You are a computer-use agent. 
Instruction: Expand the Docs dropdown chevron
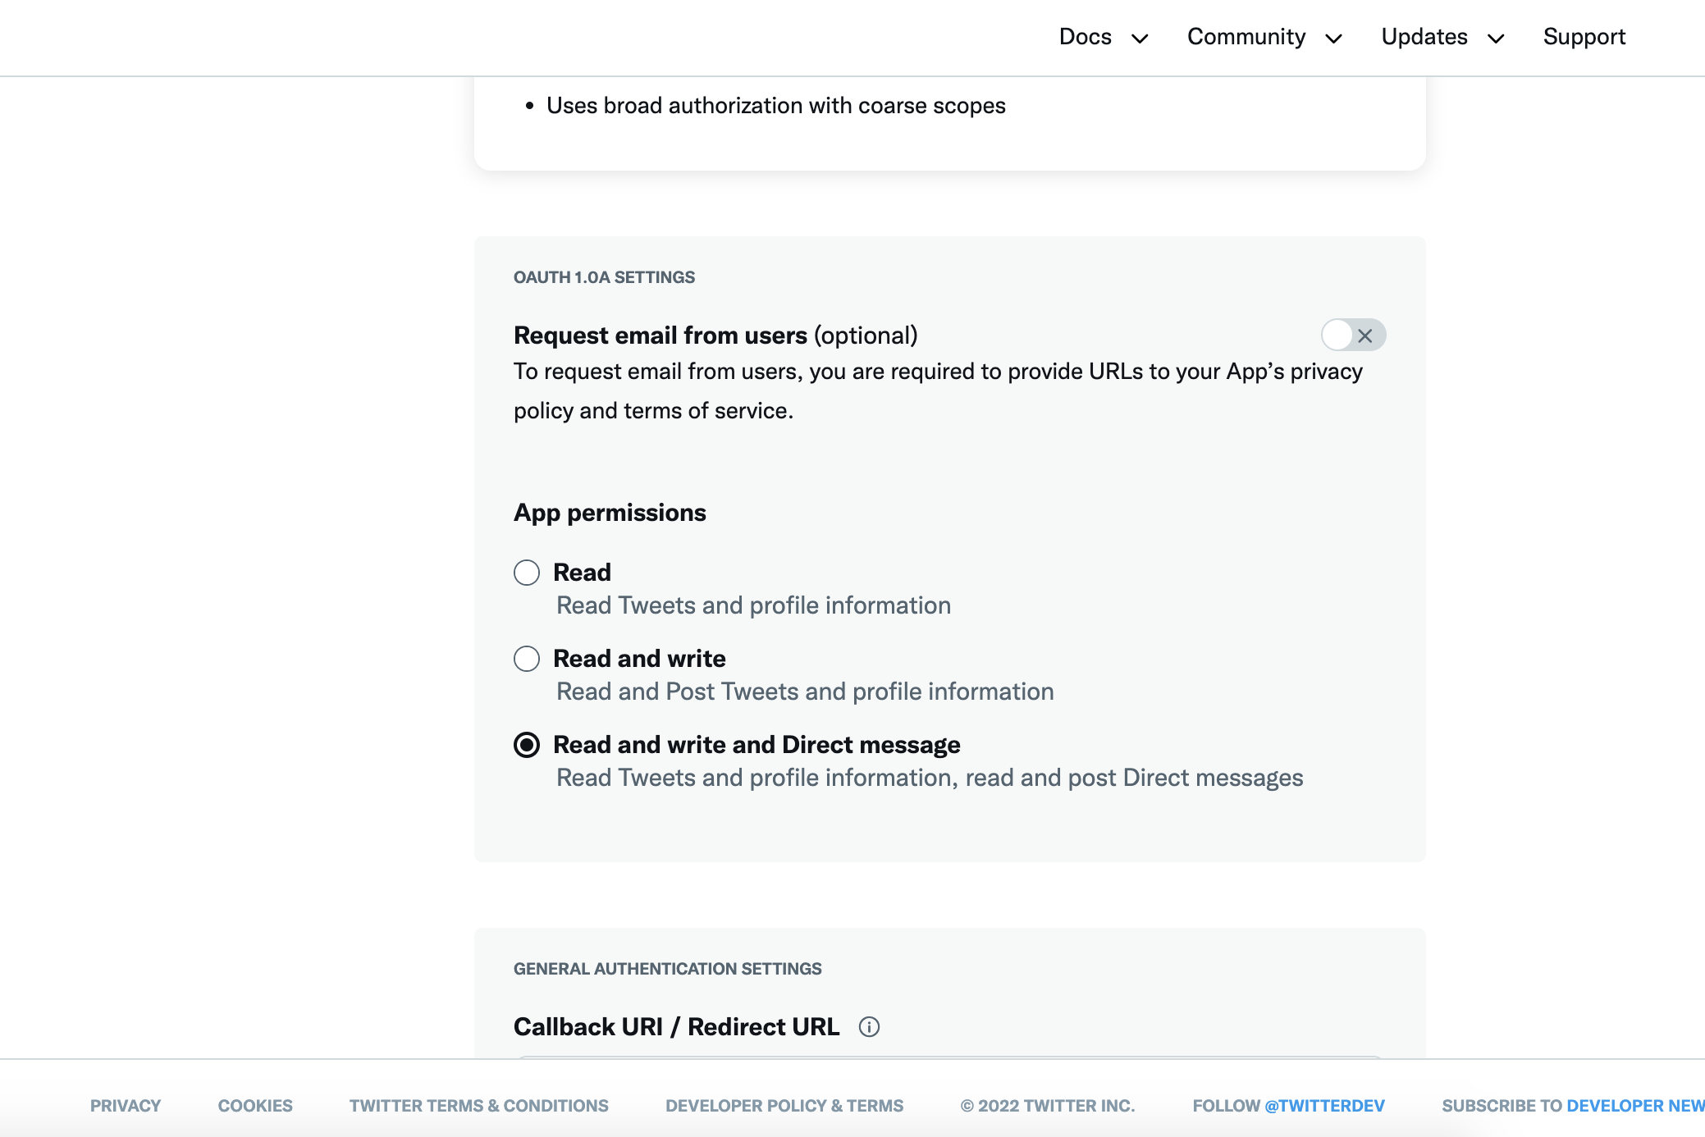point(1140,38)
